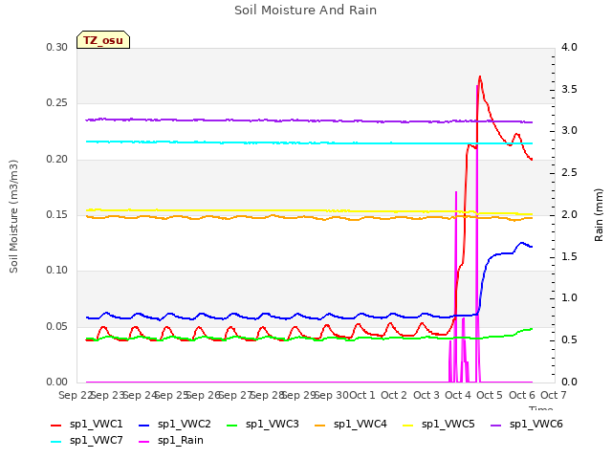Viewport: 612px width, 459px height.
Task: Toggle the sp1_VWC4 legend entry
Action: [x=351, y=425]
